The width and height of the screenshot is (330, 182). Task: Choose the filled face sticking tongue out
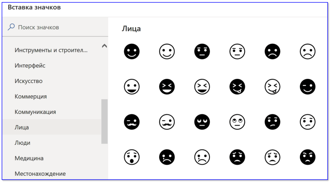point(237,87)
